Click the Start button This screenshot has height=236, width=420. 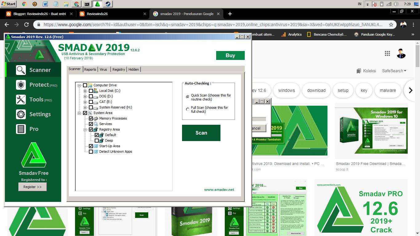8,4
